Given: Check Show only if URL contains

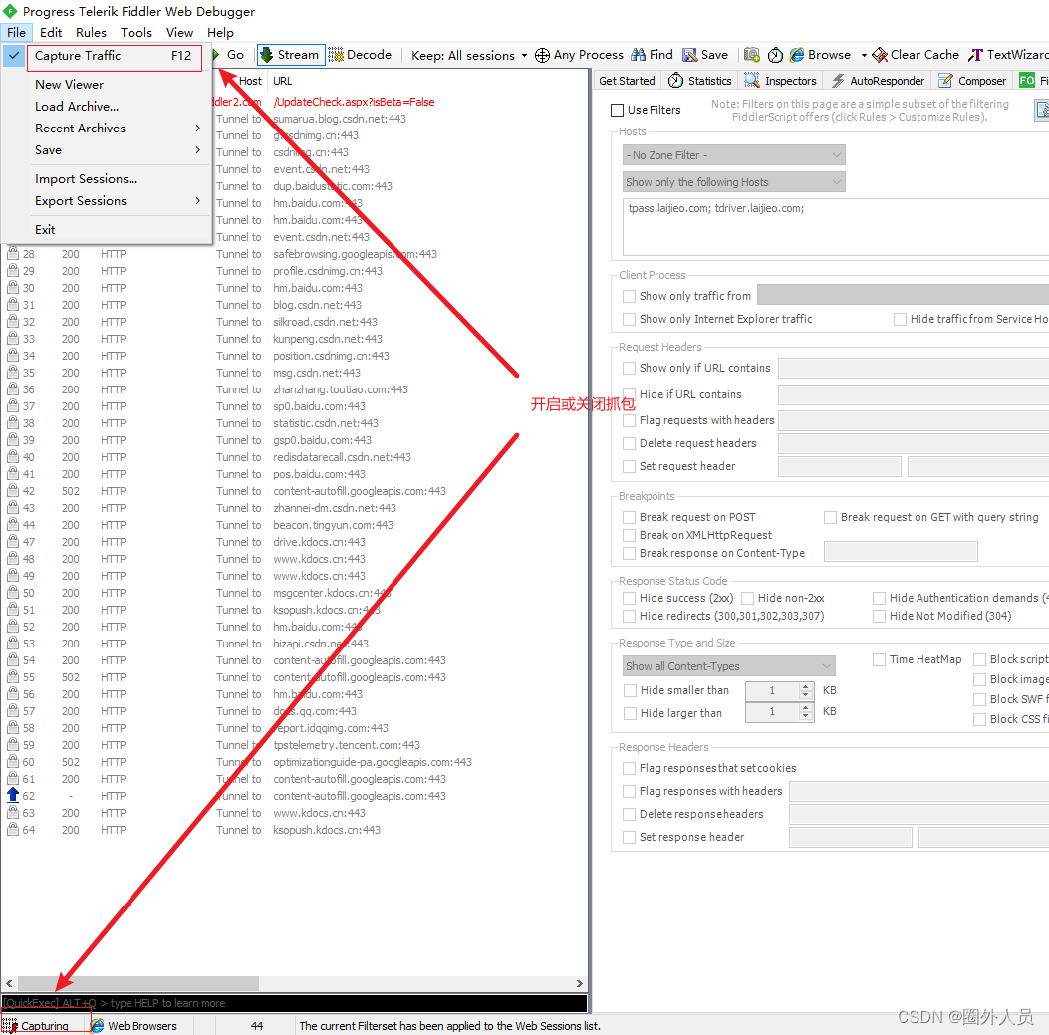Looking at the screenshot, I should click(x=629, y=368).
